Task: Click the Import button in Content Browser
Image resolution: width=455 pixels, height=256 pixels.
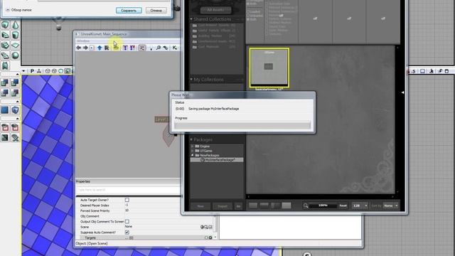Action: point(223,206)
